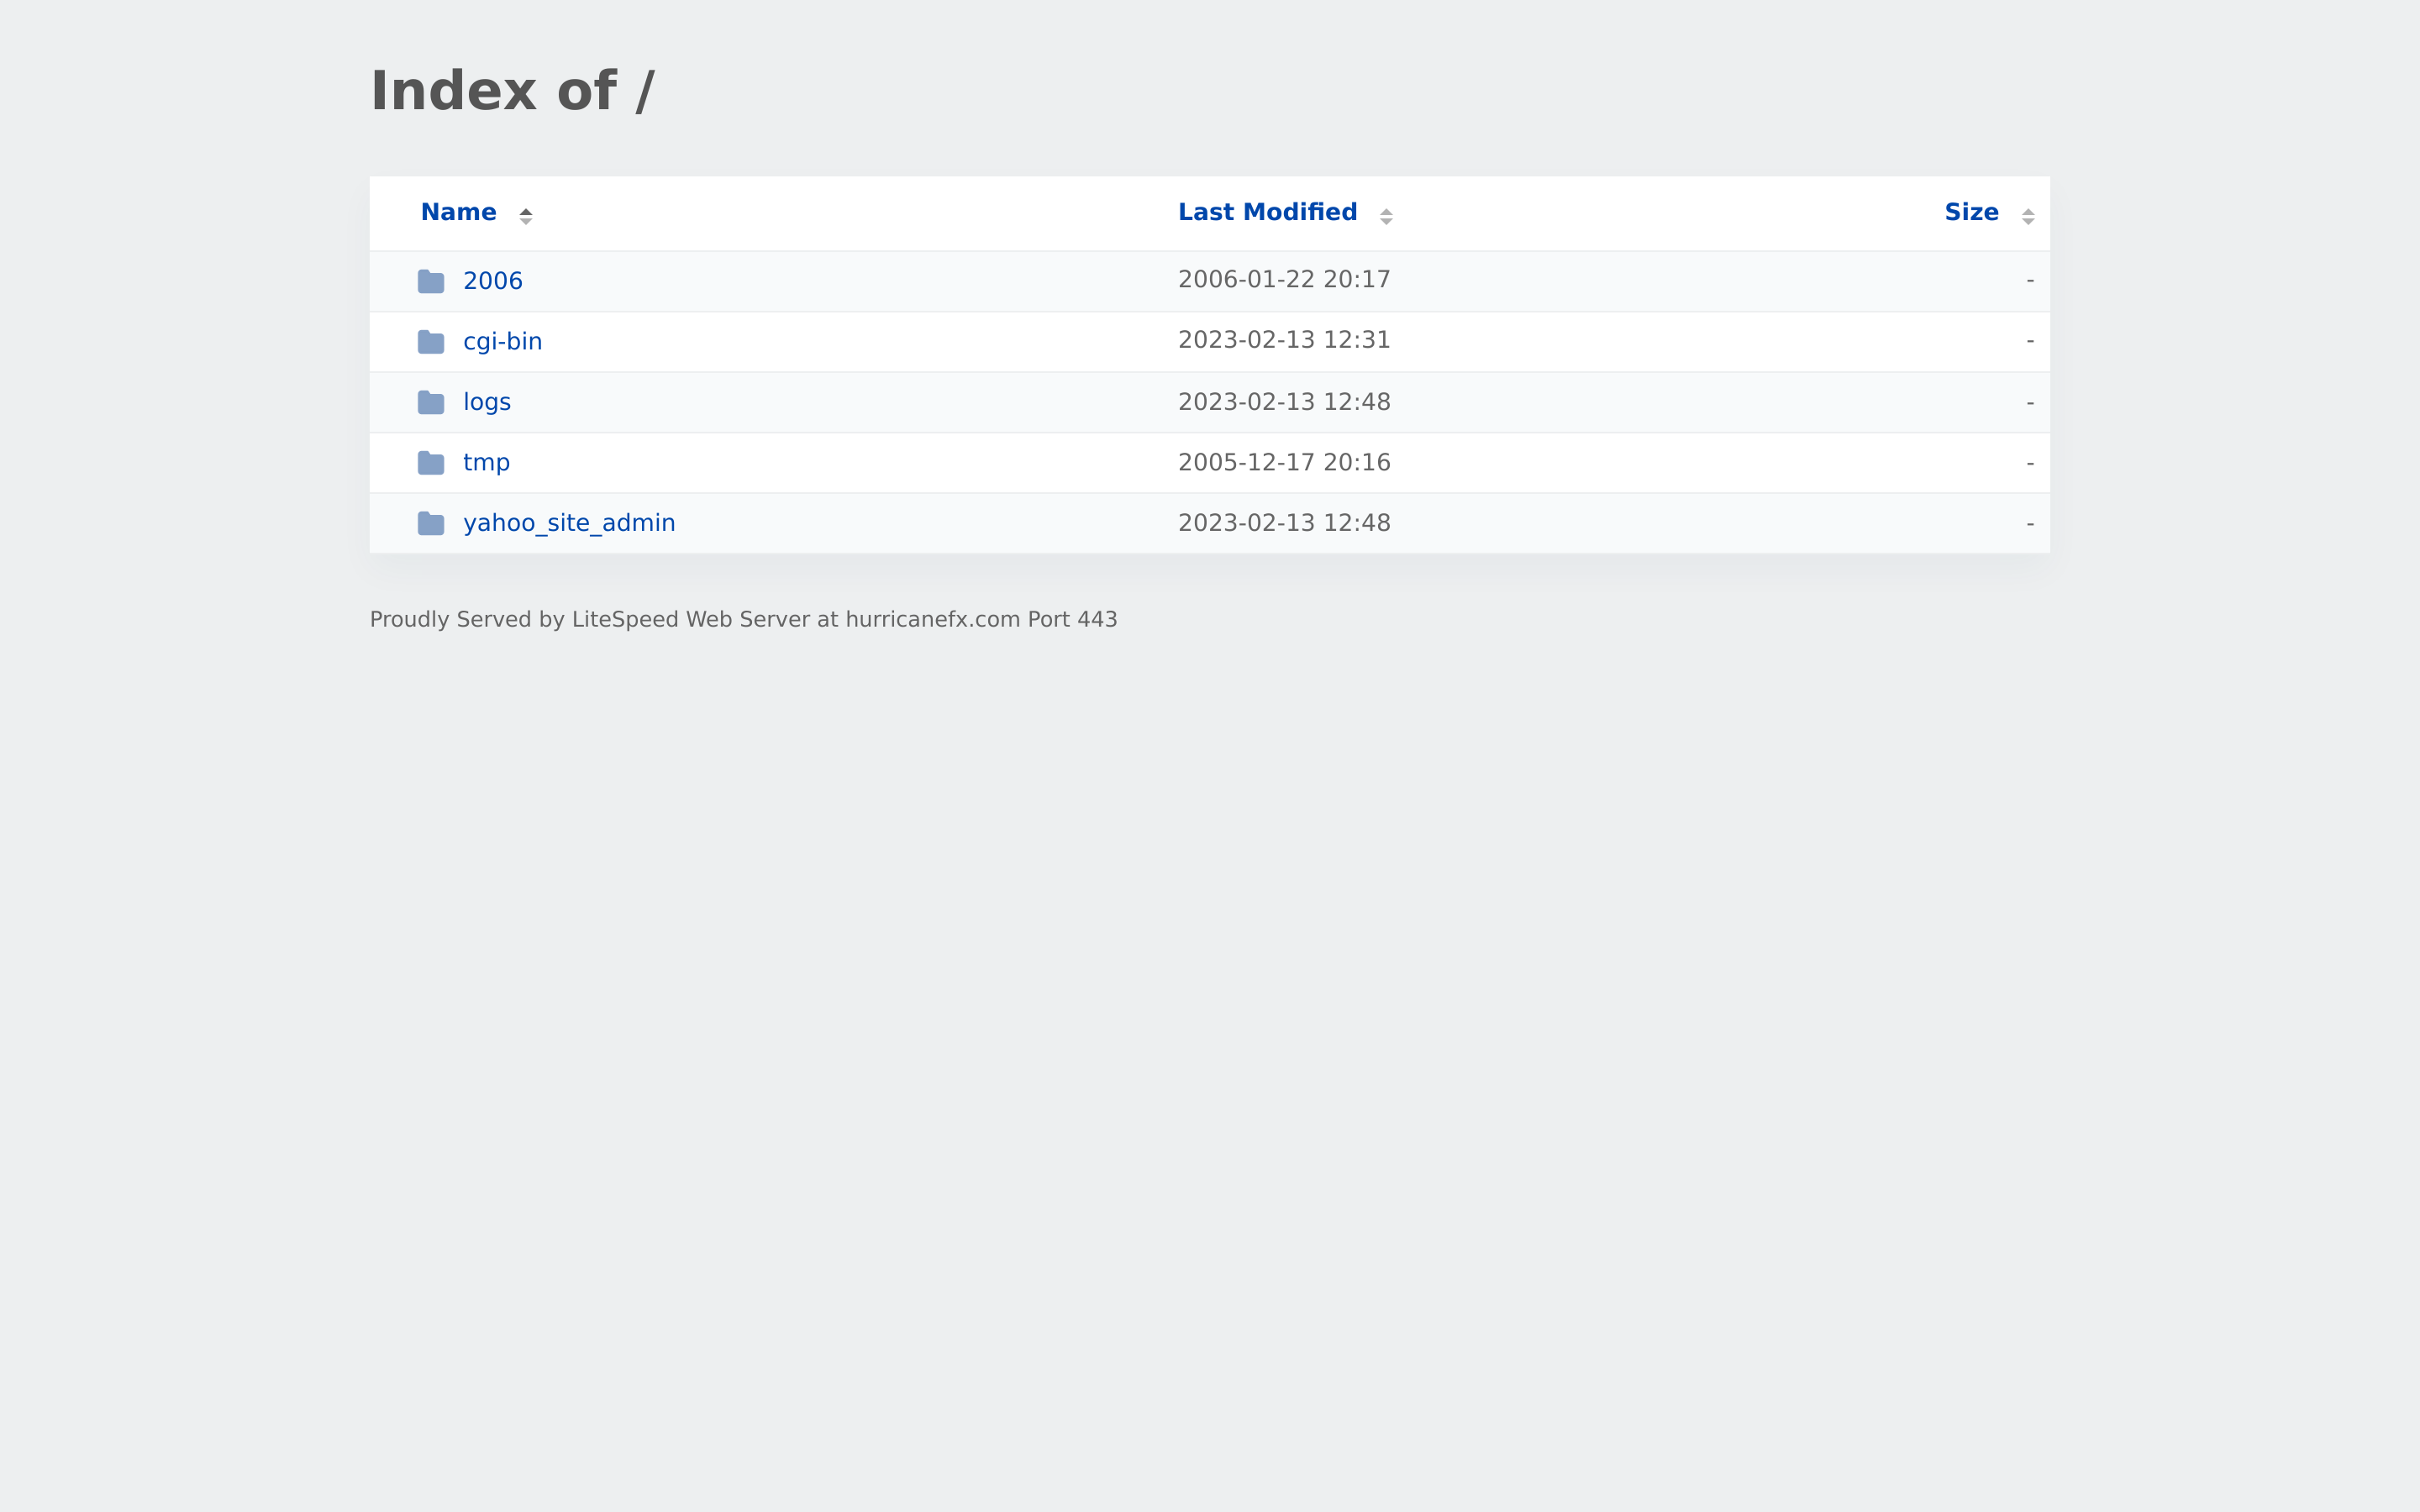Open the logs directory link
The height and width of the screenshot is (1512, 2420).
click(x=487, y=402)
